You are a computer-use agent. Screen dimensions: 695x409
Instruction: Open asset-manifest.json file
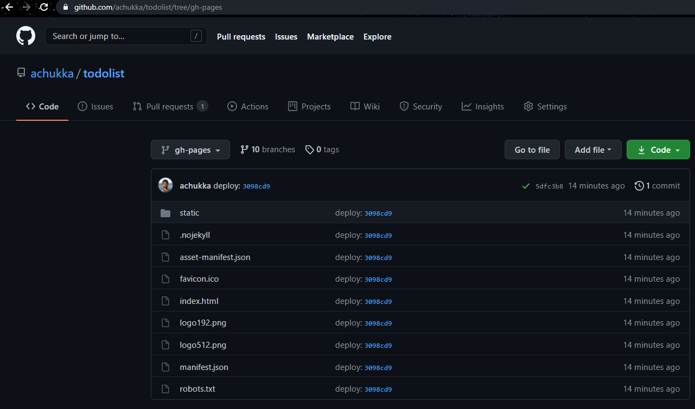215,257
